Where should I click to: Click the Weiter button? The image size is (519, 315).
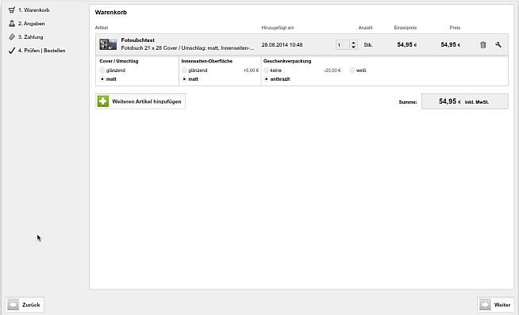(x=495, y=305)
